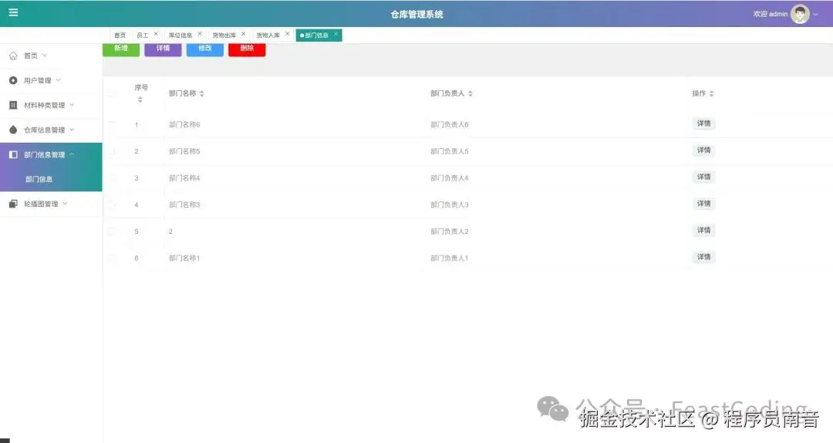This screenshot has width=833, height=443.
Task: Switch to the 库位信息 tab
Action: click(180, 35)
